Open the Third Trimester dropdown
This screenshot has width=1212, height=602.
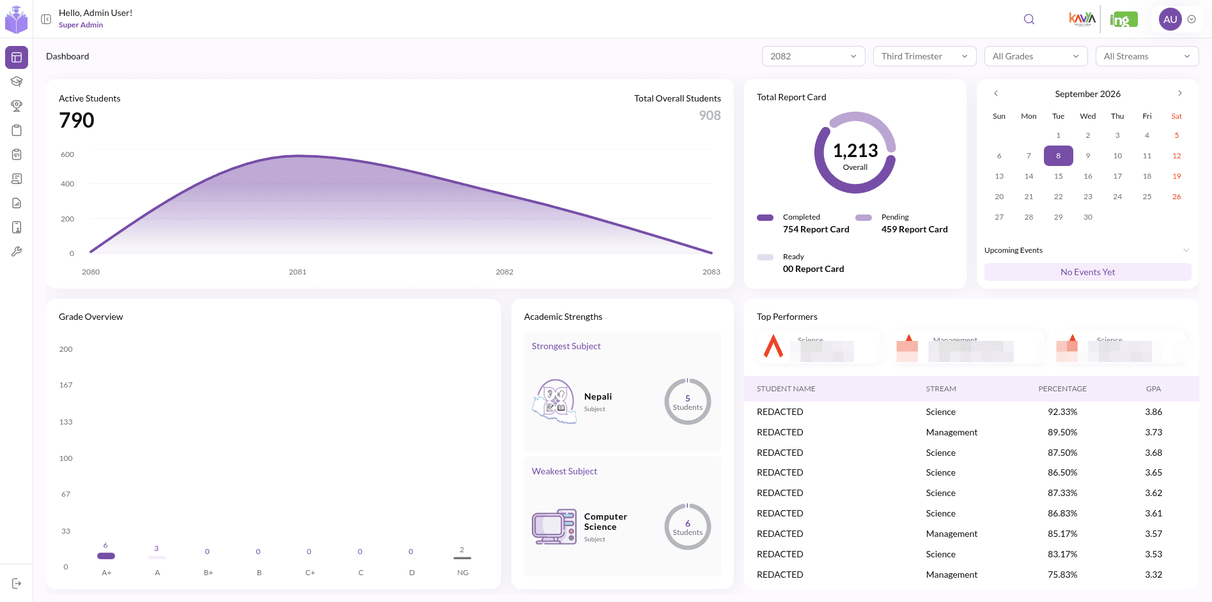925,56
